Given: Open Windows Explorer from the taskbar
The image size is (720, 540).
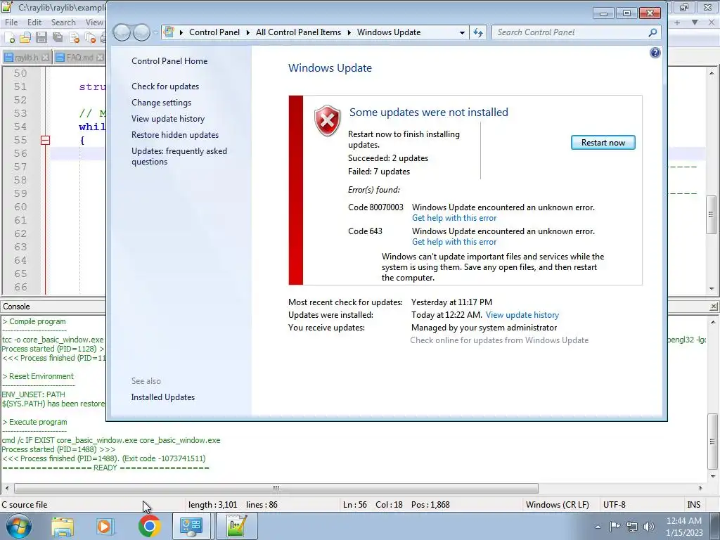Looking at the screenshot, I should [63, 526].
